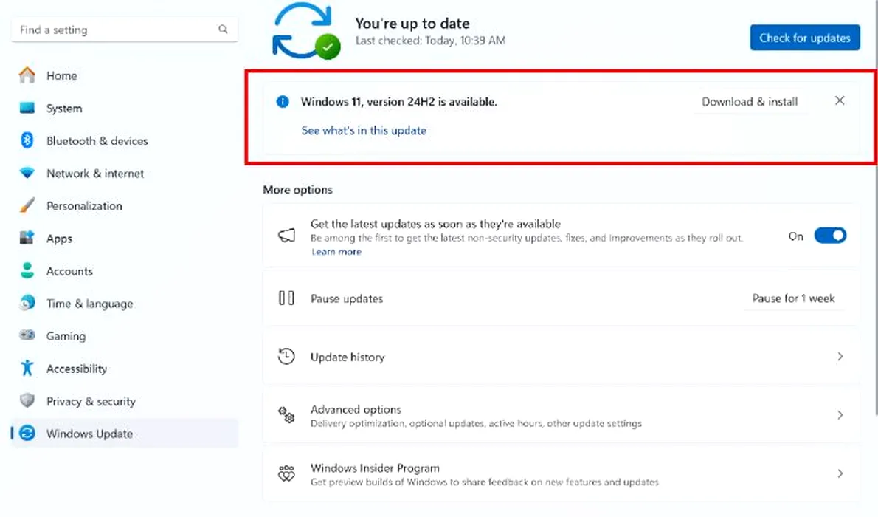Click Check for updates button

(x=805, y=38)
